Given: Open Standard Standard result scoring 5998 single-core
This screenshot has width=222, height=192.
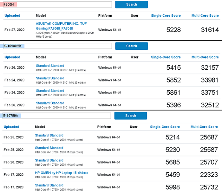Looking at the screenshot, I should tap(49, 185).
